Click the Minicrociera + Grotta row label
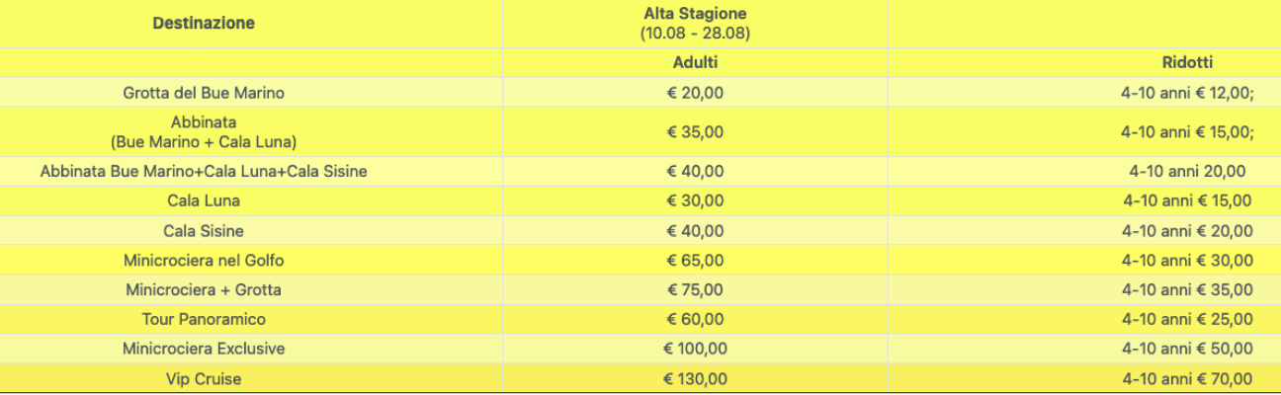Viewport: 1281px width, 395px height. [204, 290]
